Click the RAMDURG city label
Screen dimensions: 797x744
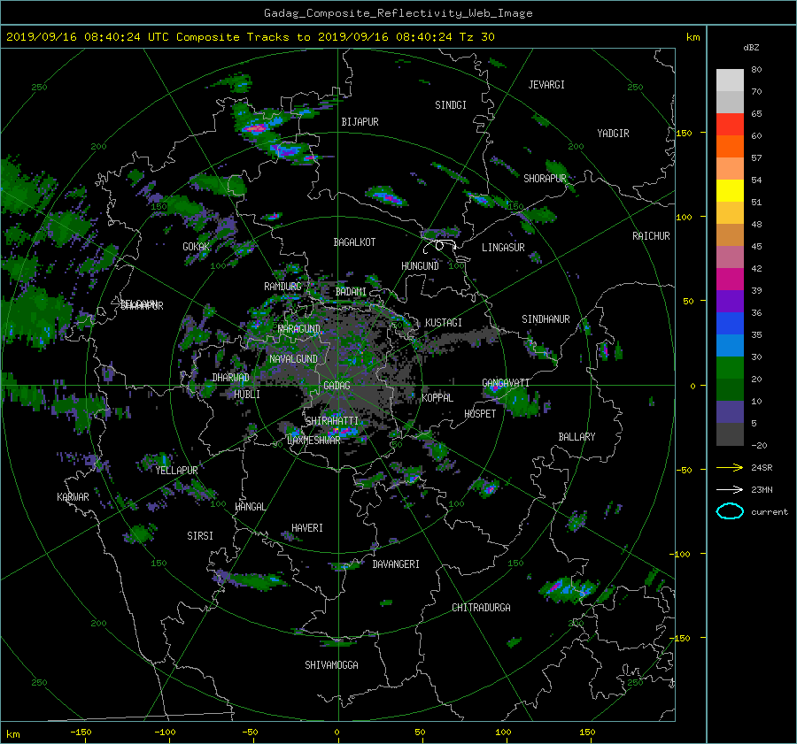point(282,287)
